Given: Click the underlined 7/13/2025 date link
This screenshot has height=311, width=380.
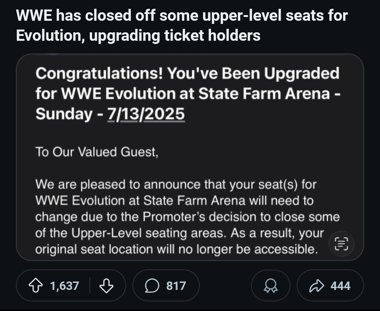Looking at the screenshot, I should pyautogui.click(x=146, y=114).
